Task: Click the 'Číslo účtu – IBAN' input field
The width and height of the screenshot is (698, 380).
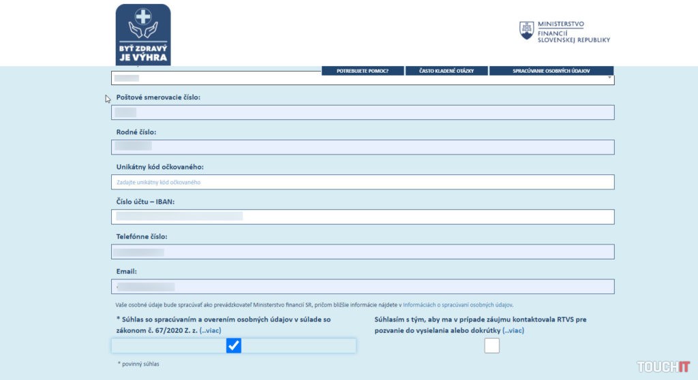Action: click(363, 217)
